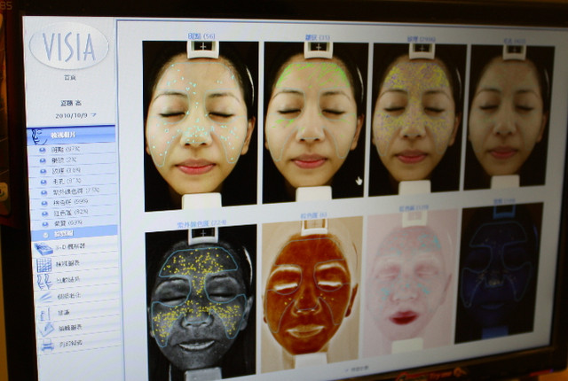568x381 pixels.
Task: Select the porphyrins (63%) bullet
Action: click(x=45, y=224)
